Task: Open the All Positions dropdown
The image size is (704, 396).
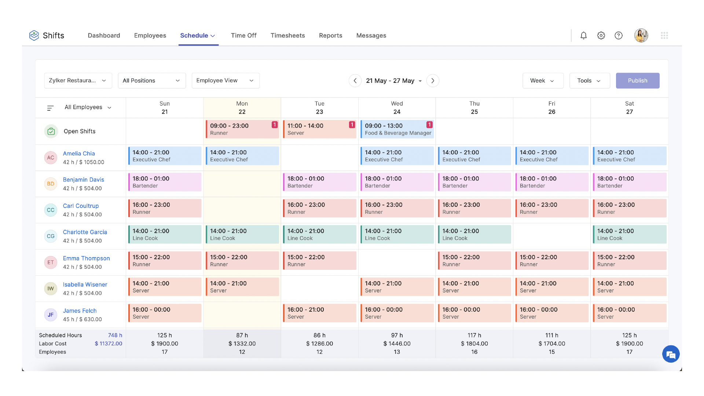Action: 151,80
